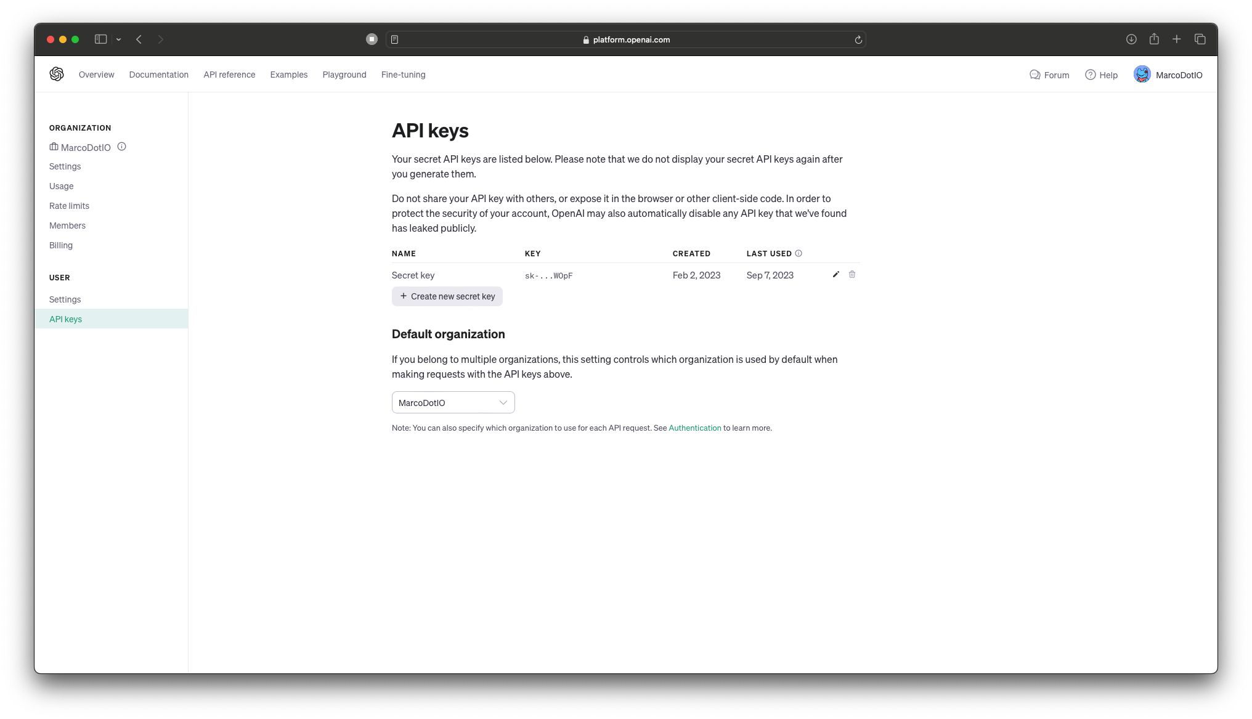Click the 'Secret key' name cell

point(413,275)
